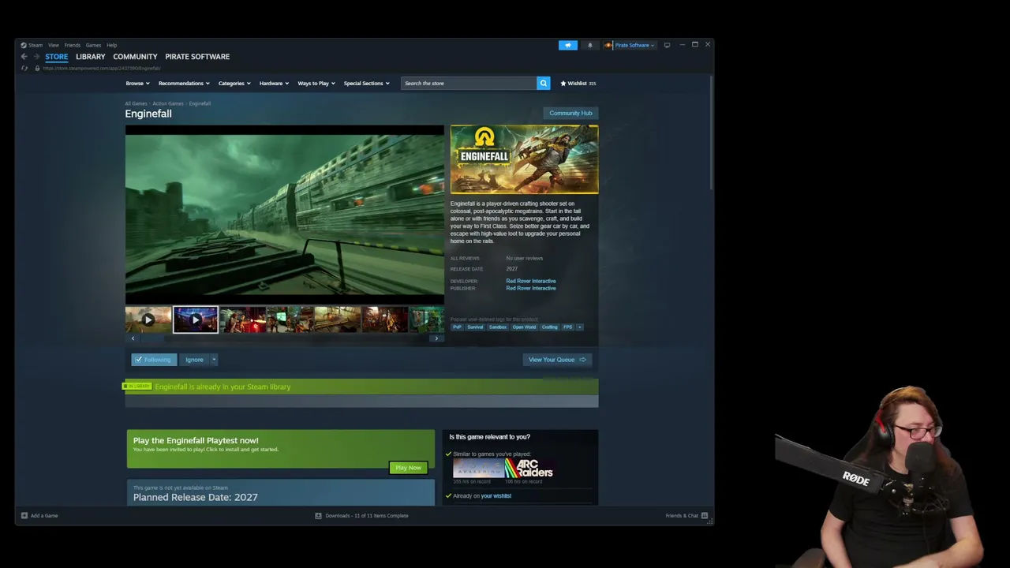Click the Steam logo in the menu bar

pos(24,45)
